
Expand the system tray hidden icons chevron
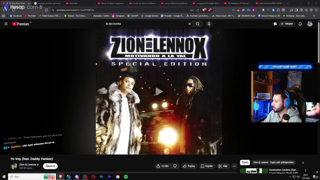pyautogui.click(x=290, y=177)
